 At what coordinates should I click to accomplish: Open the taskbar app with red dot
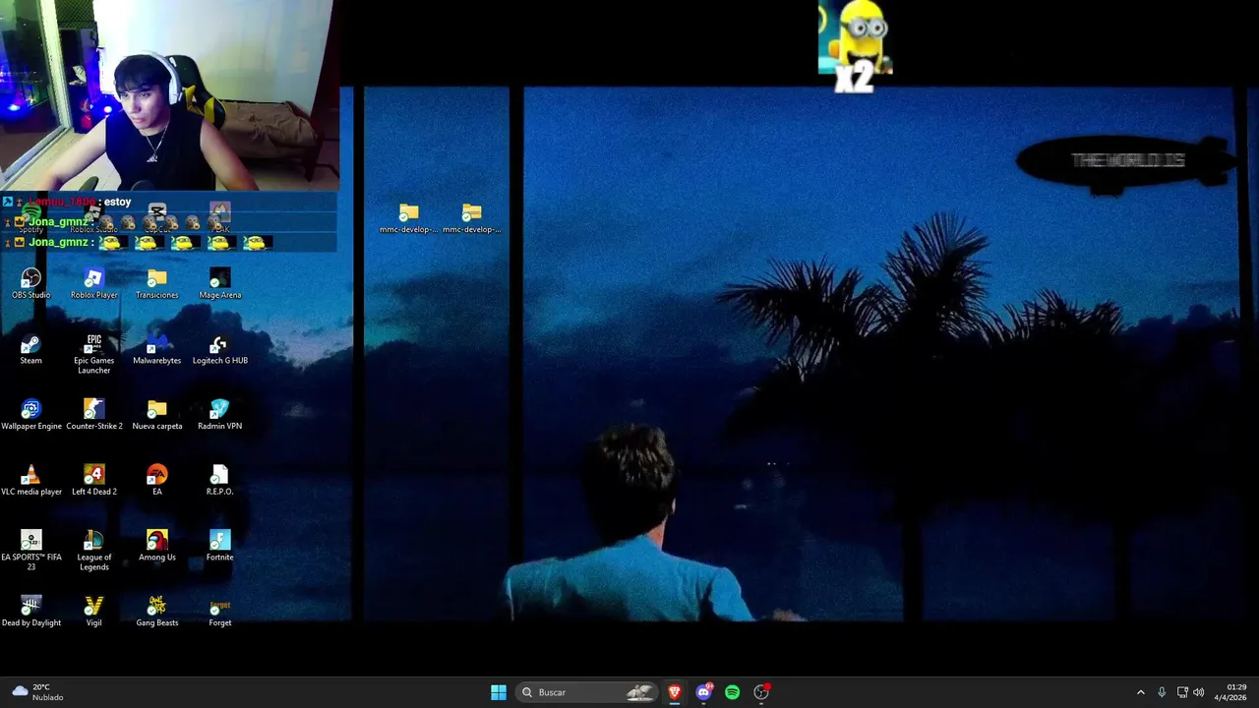(x=761, y=692)
